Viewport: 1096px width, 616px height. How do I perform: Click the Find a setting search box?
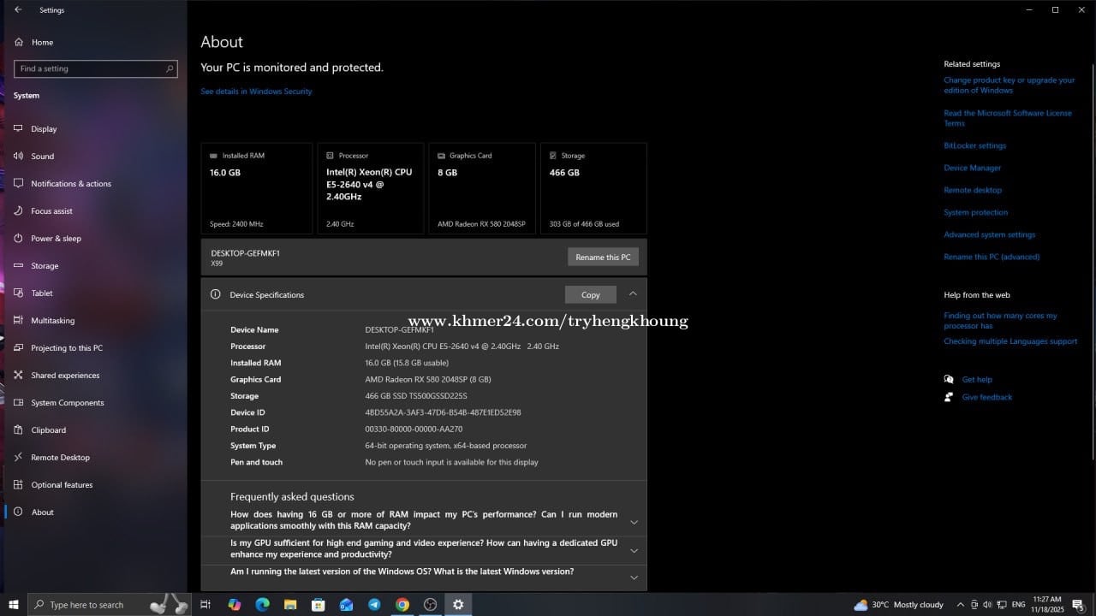tap(90, 68)
